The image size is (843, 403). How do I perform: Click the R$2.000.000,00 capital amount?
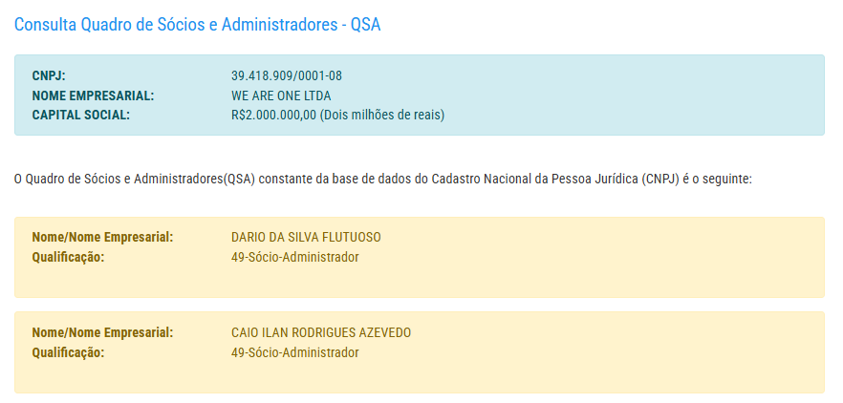273,116
